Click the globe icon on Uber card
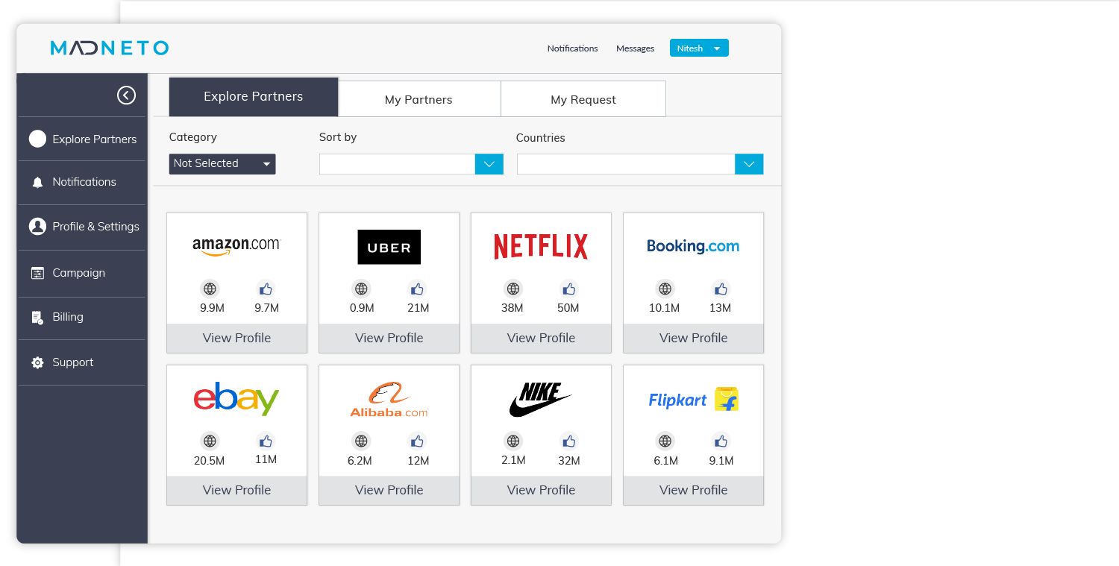 pyautogui.click(x=362, y=289)
